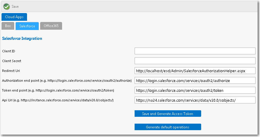Open the Cloud Apps tab
The height and width of the screenshot is (137, 260).
coord(14,17)
